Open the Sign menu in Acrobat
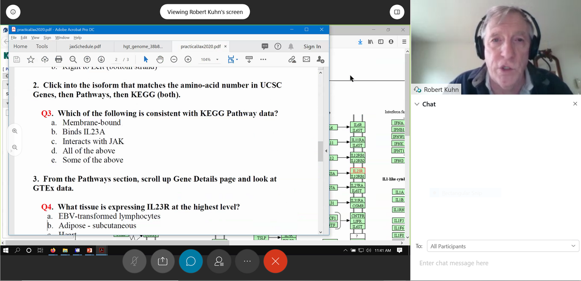Screen dimensions: 581x281 click(x=47, y=37)
